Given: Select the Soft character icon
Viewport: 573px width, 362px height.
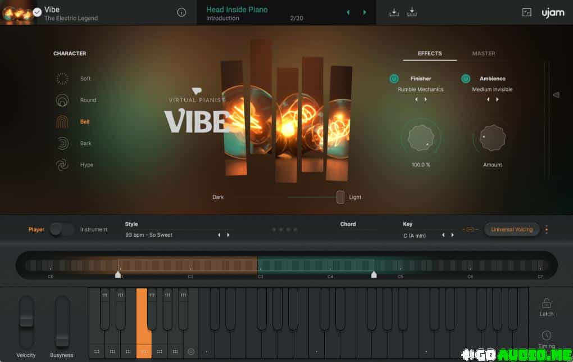Looking at the screenshot, I should [x=62, y=79].
